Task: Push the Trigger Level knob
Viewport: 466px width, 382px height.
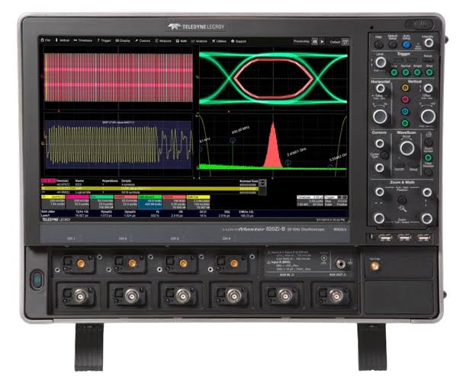Action: (x=381, y=62)
